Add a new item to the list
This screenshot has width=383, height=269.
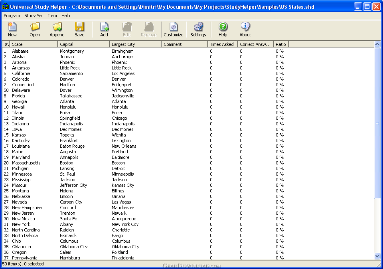pyautogui.click(x=104, y=29)
